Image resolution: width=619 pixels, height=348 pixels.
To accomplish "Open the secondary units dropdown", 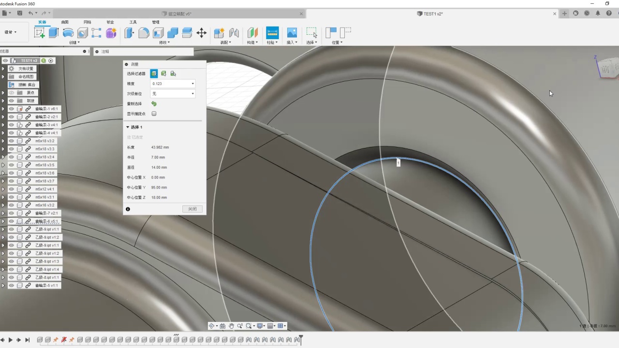I will point(173,94).
